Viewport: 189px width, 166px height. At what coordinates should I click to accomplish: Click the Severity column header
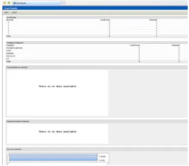tap(10, 20)
